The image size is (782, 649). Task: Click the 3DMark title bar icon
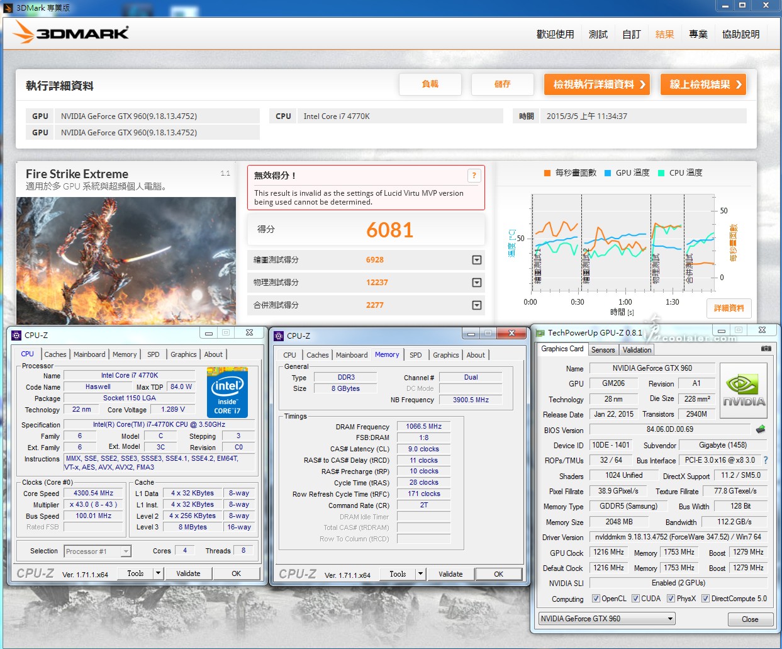pos(8,8)
